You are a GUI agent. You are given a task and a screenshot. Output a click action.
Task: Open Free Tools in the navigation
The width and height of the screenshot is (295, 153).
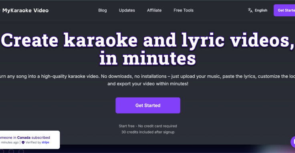[184, 10]
